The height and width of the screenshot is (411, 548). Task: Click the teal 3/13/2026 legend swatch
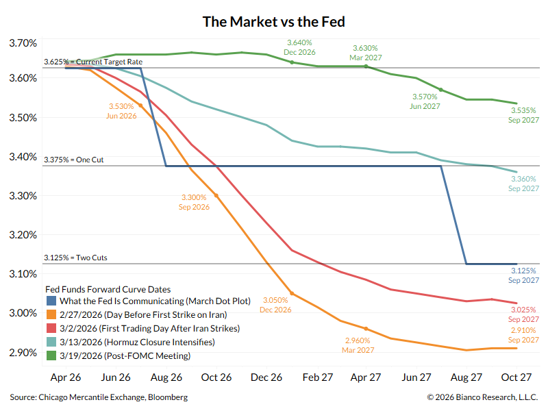[x=52, y=342]
